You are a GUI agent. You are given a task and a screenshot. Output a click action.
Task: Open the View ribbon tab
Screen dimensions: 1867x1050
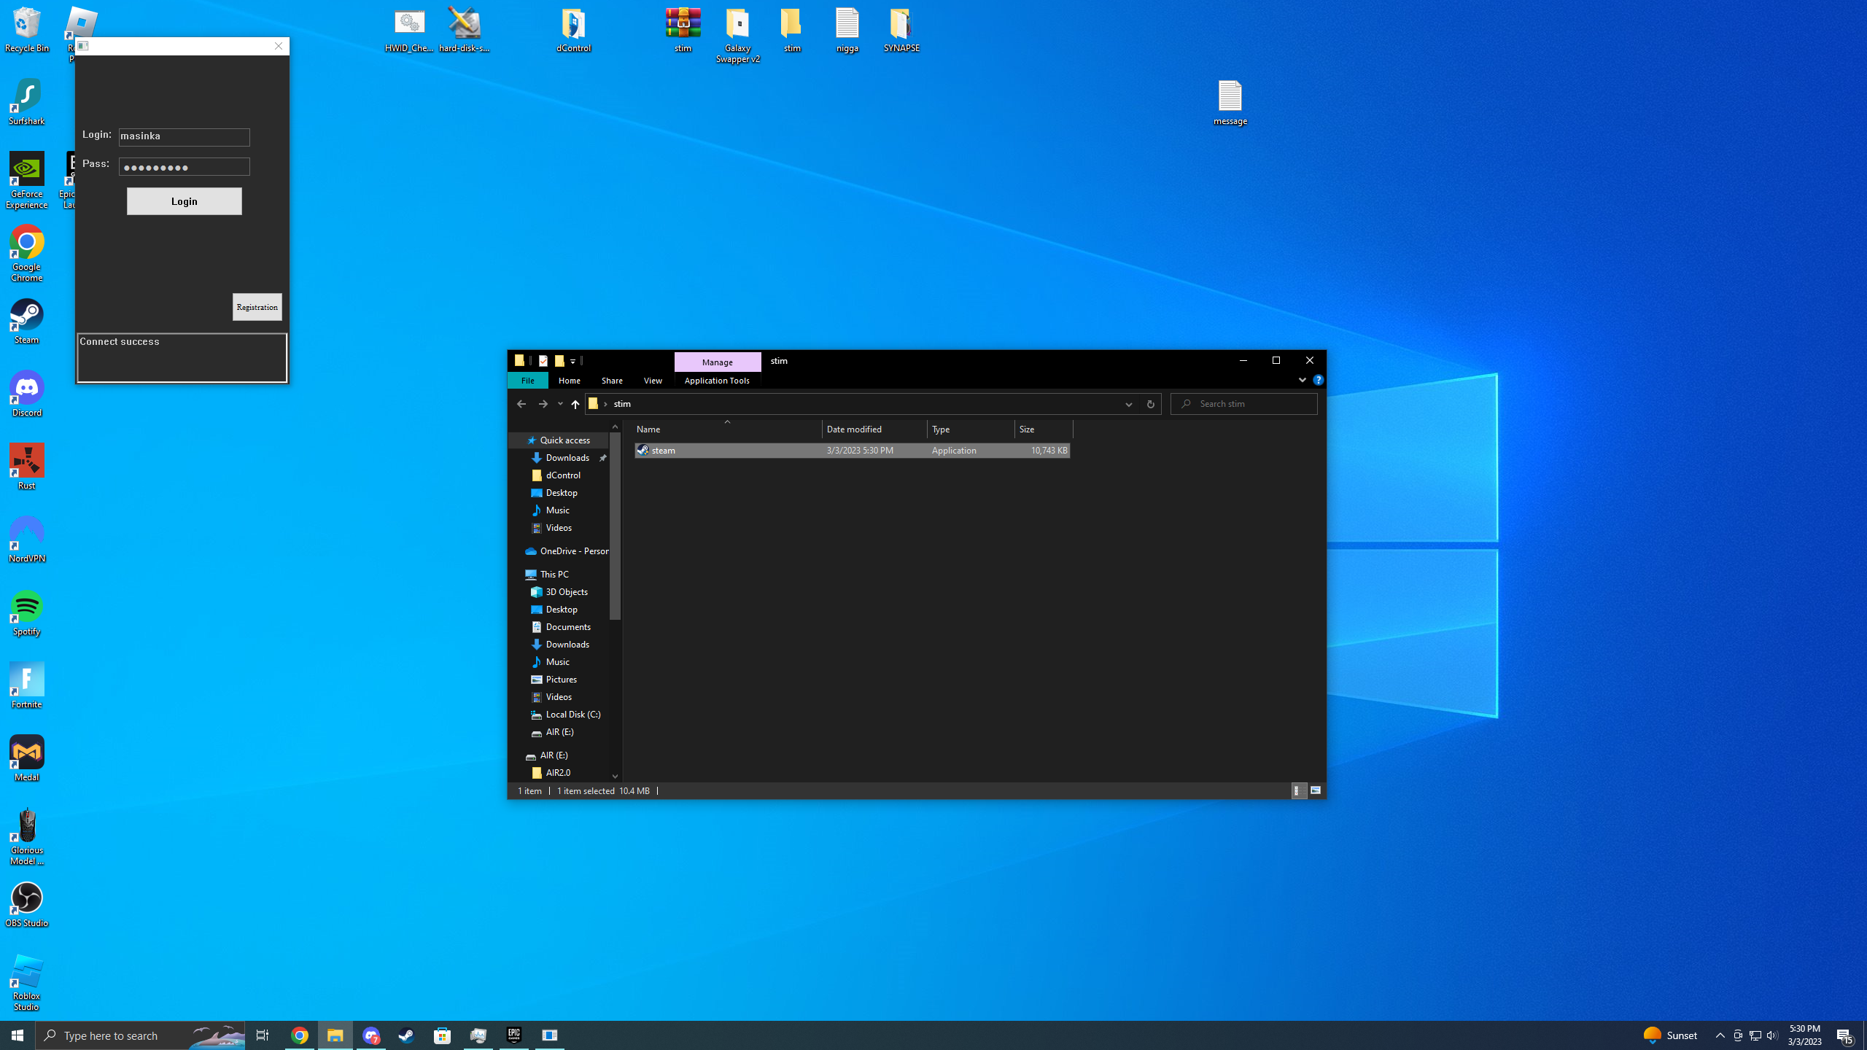click(x=653, y=381)
